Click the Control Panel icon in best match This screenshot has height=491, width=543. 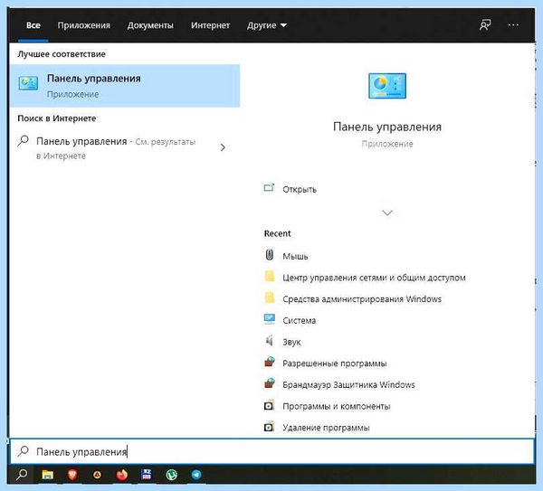28,83
